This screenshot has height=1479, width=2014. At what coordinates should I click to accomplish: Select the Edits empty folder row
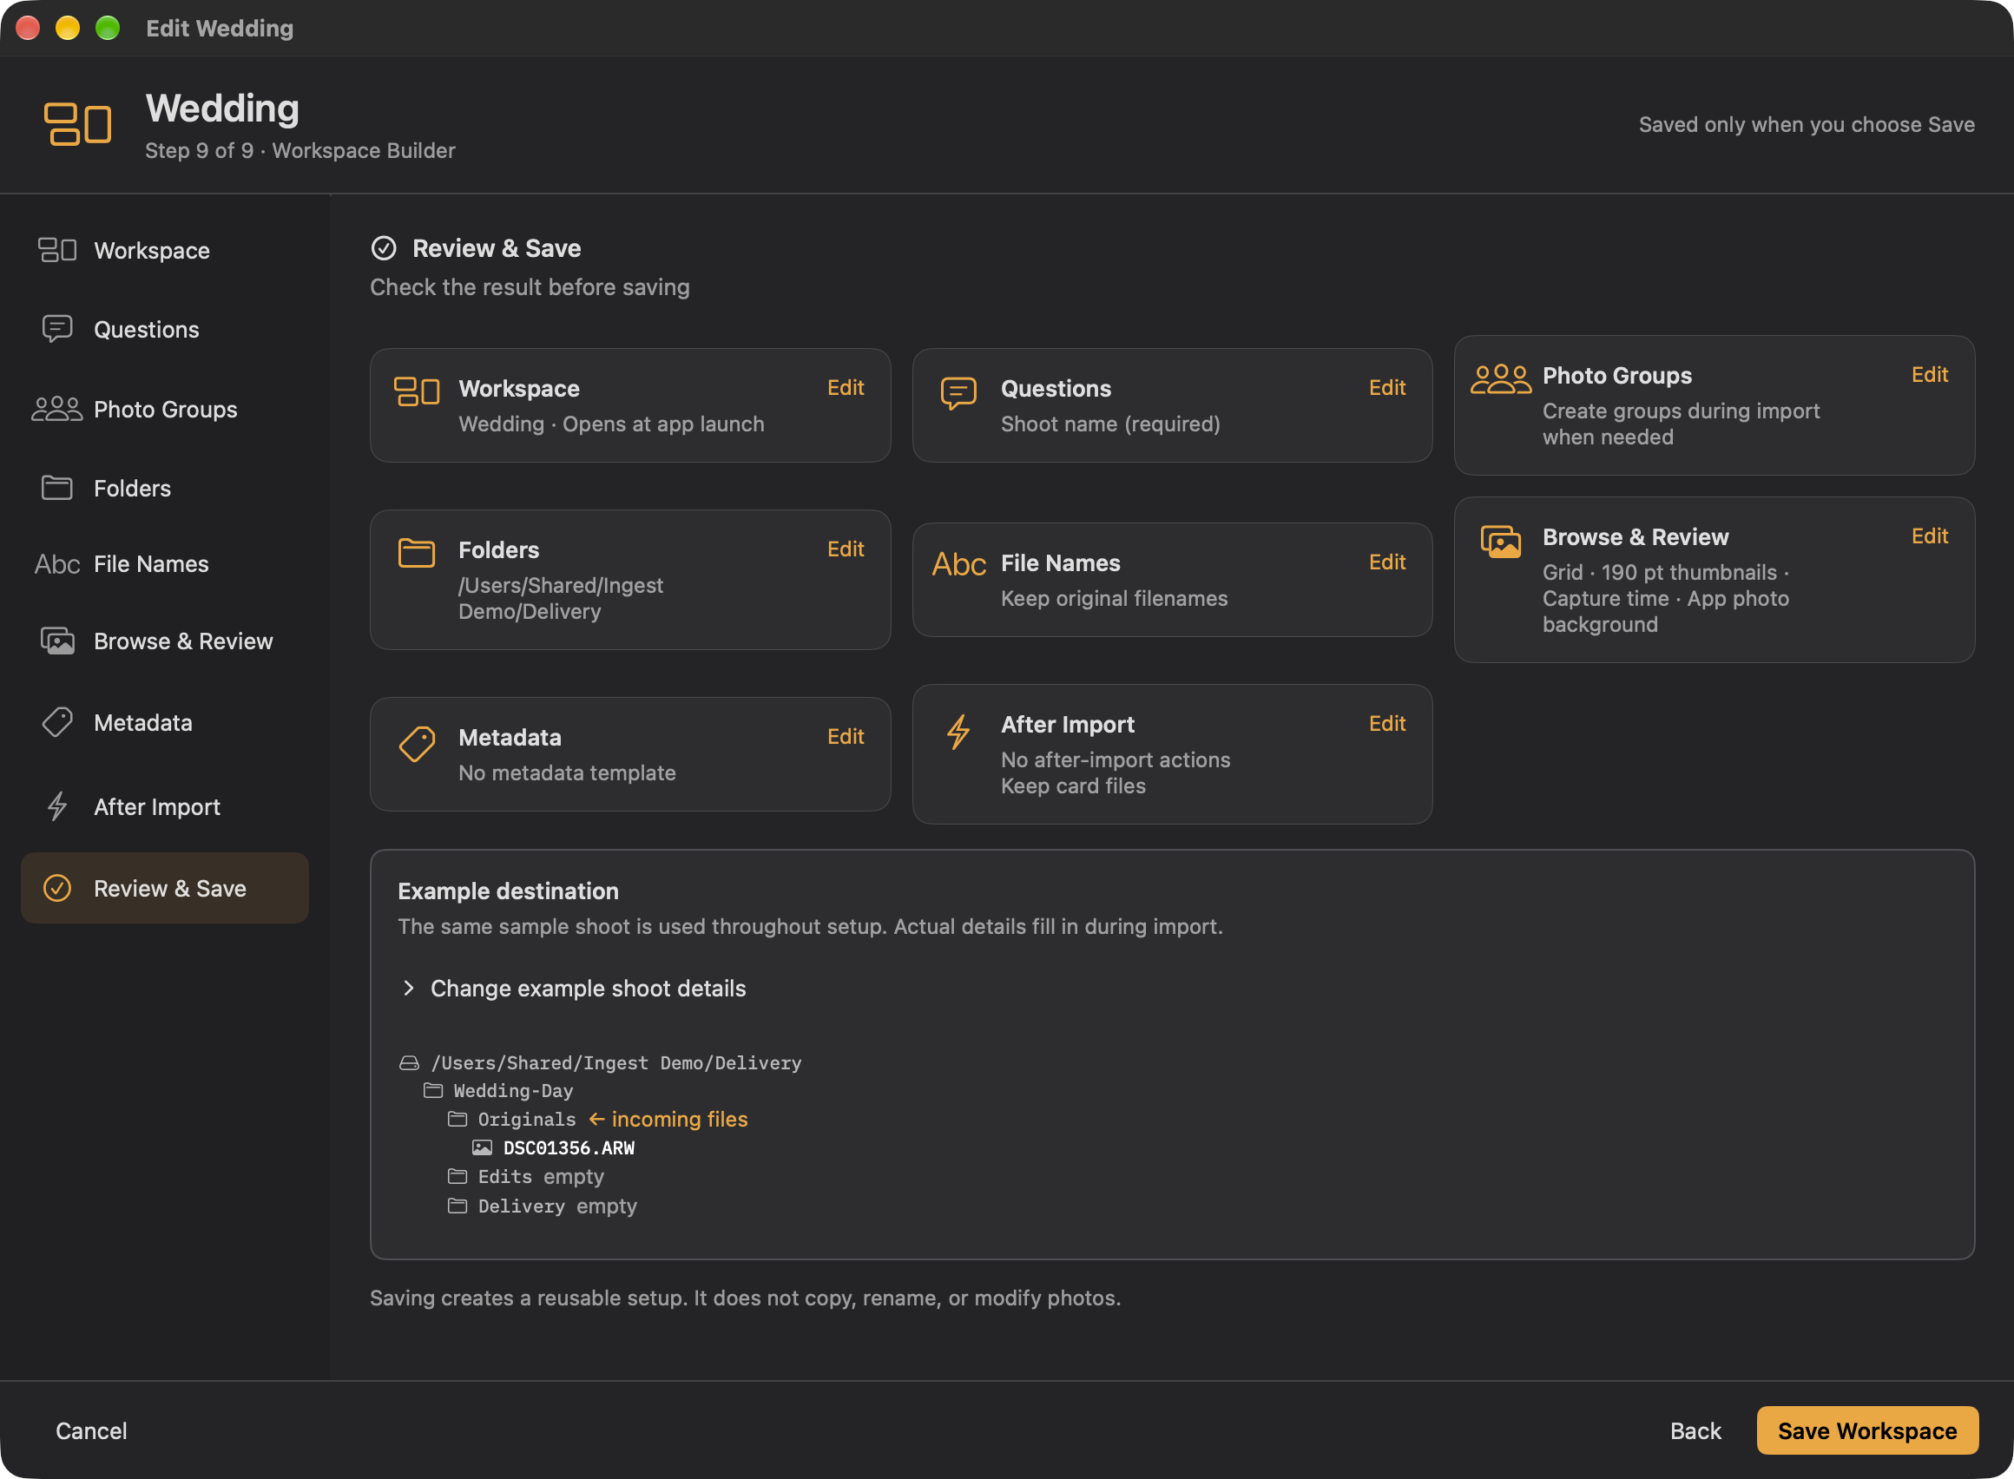527,1176
